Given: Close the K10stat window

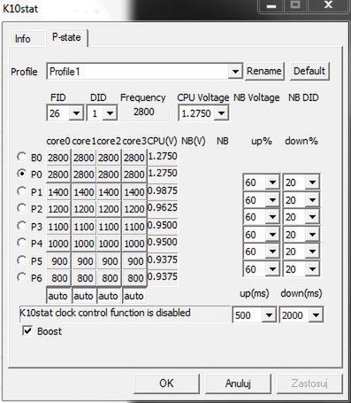Looking at the screenshot, I should tap(328, 5).
